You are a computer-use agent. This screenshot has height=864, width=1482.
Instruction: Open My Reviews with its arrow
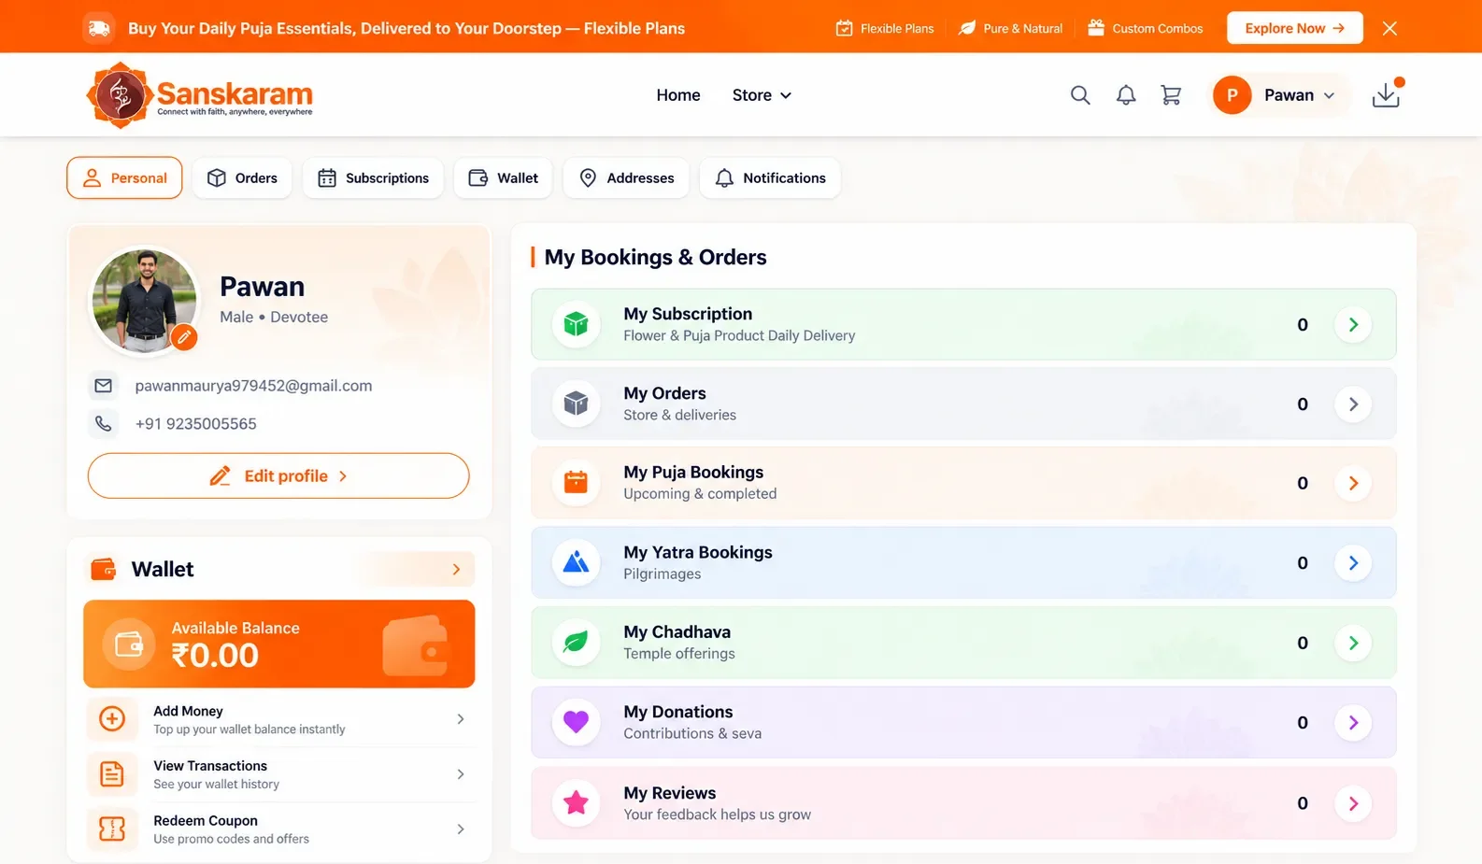pos(1353,802)
